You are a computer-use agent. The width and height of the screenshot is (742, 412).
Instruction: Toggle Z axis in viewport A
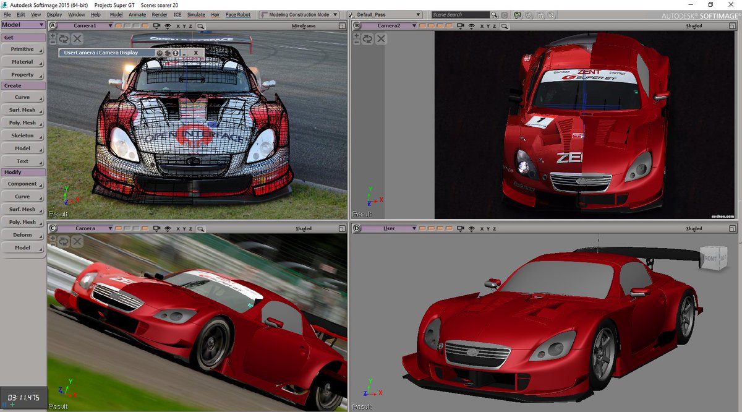190,27
